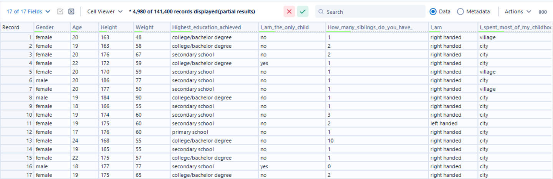553x179 pixels.
Task: Click the Age column header
Action: pos(84,28)
